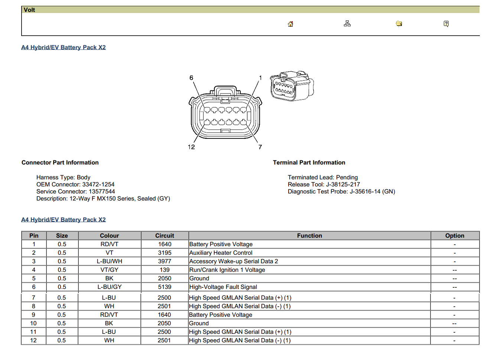Click the Volt title bar label
The height and width of the screenshot is (355, 491).
pos(29,10)
